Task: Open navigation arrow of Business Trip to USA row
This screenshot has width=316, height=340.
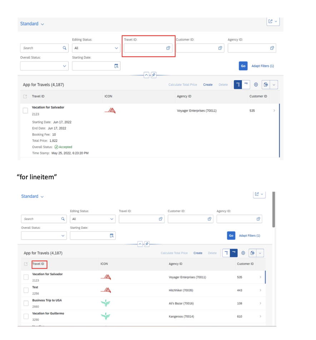Action: coord(260,303)
